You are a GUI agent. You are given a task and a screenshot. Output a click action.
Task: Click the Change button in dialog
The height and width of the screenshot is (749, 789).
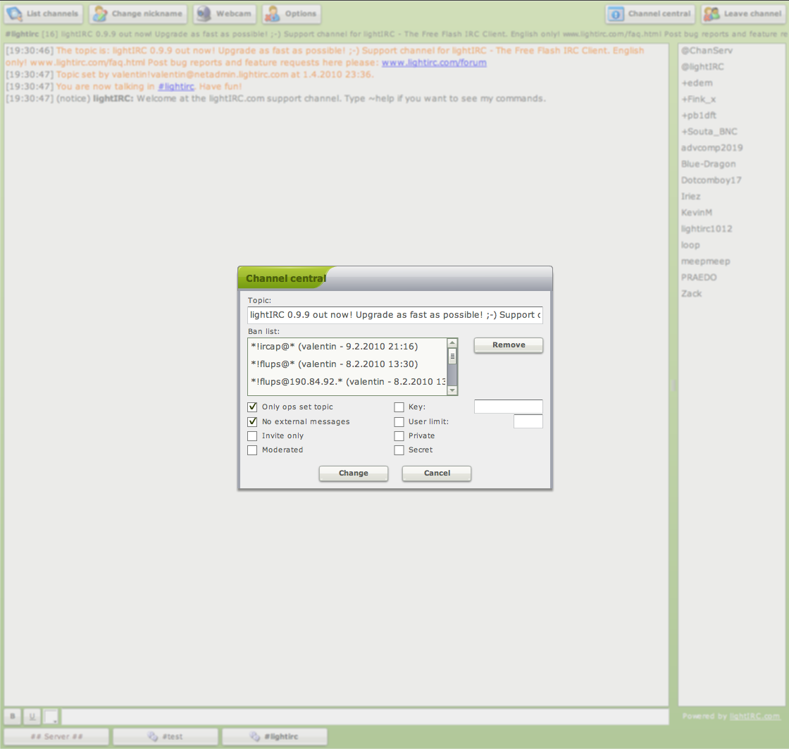click(353, 473)
